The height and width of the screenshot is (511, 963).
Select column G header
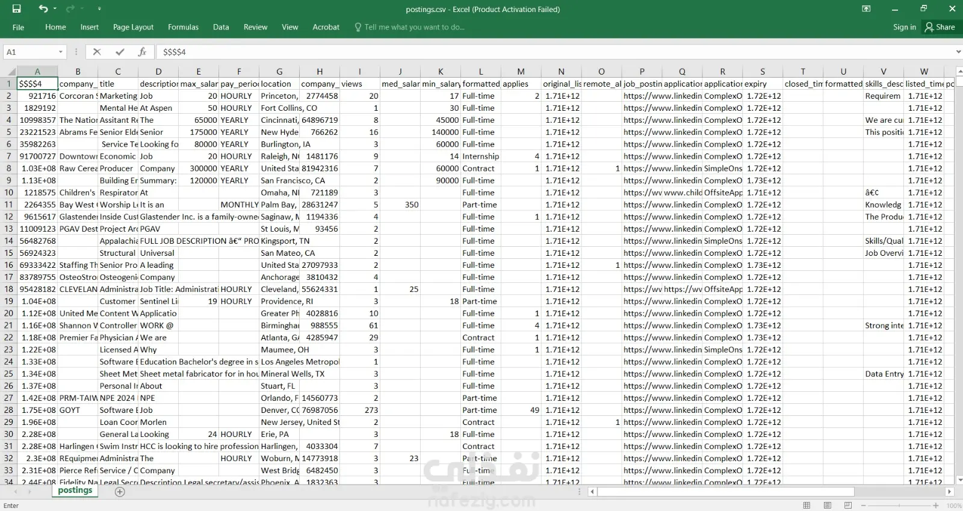(x=279, y=72)
